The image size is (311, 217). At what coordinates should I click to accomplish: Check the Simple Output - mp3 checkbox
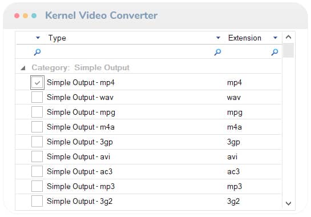tap(37, 186)
